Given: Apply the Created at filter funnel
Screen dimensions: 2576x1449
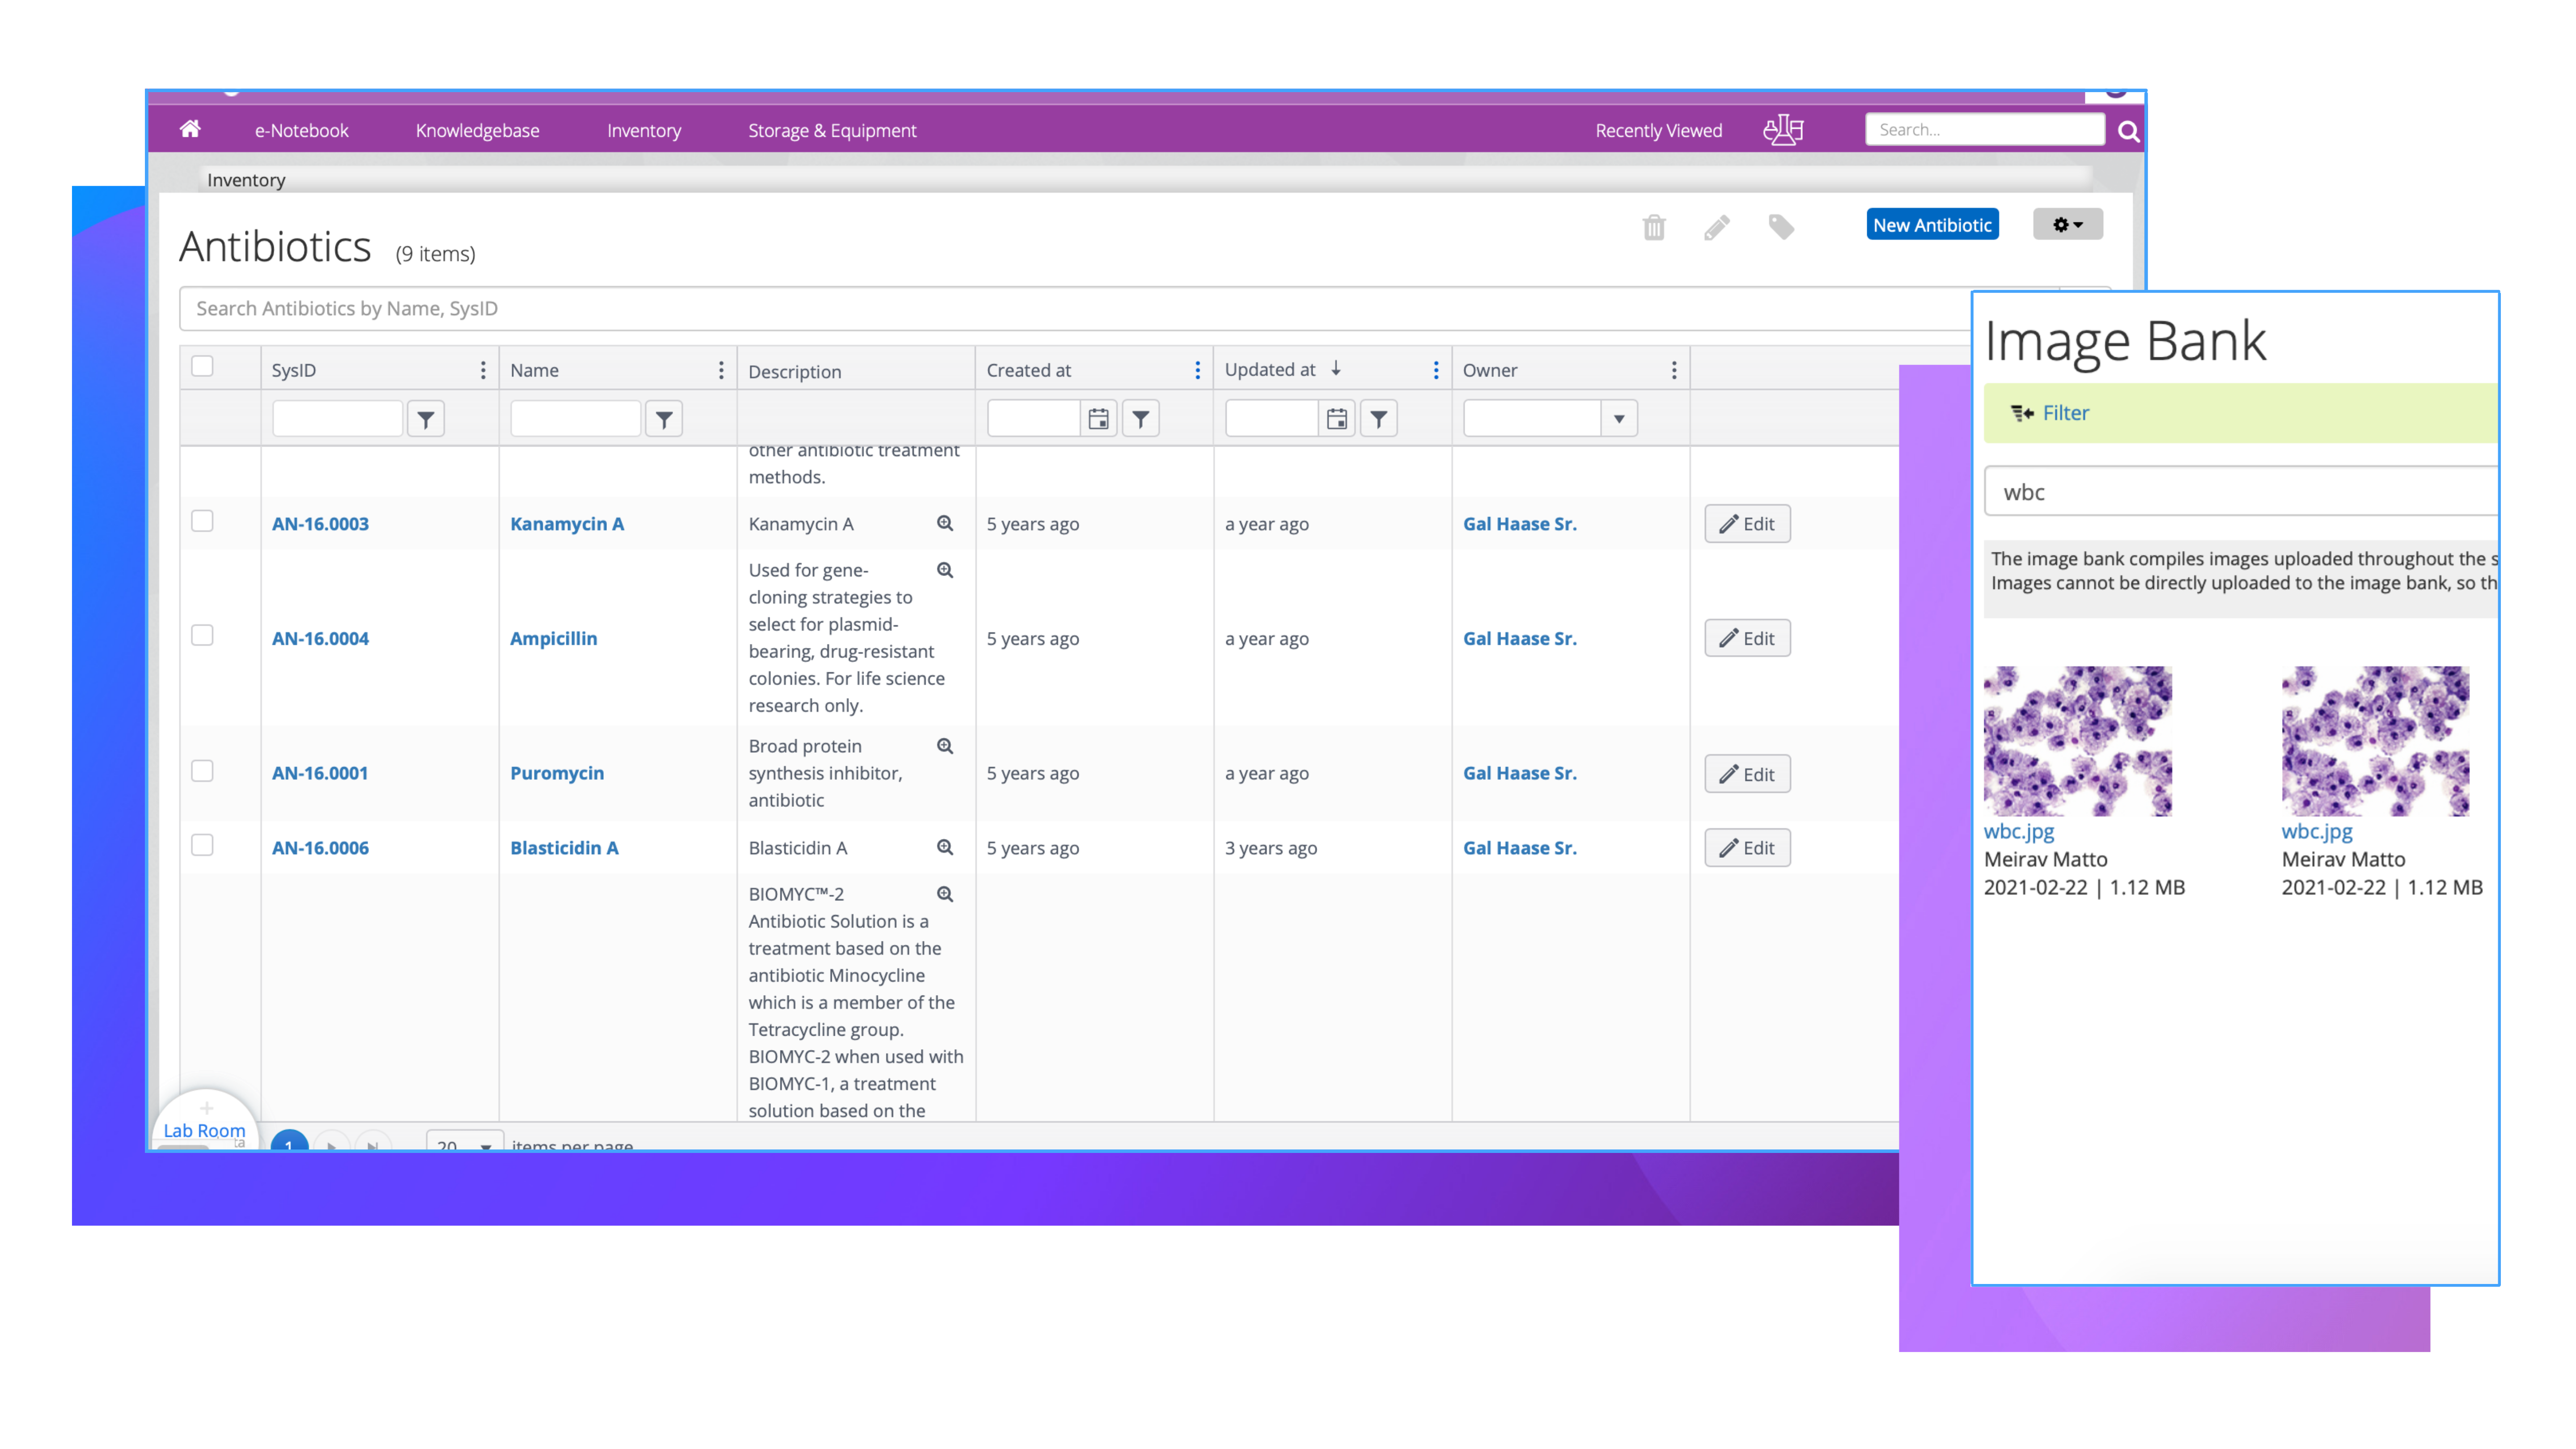Looking at the screenshot, I should pyautogui.click(x=1140, y=419).
